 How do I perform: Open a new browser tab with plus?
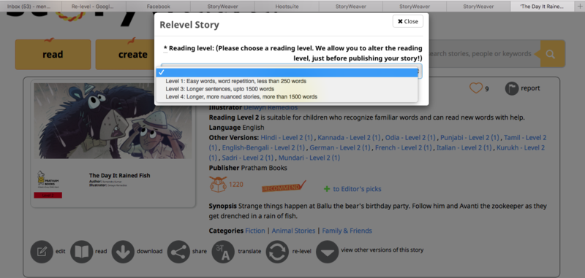coord(579,7)
